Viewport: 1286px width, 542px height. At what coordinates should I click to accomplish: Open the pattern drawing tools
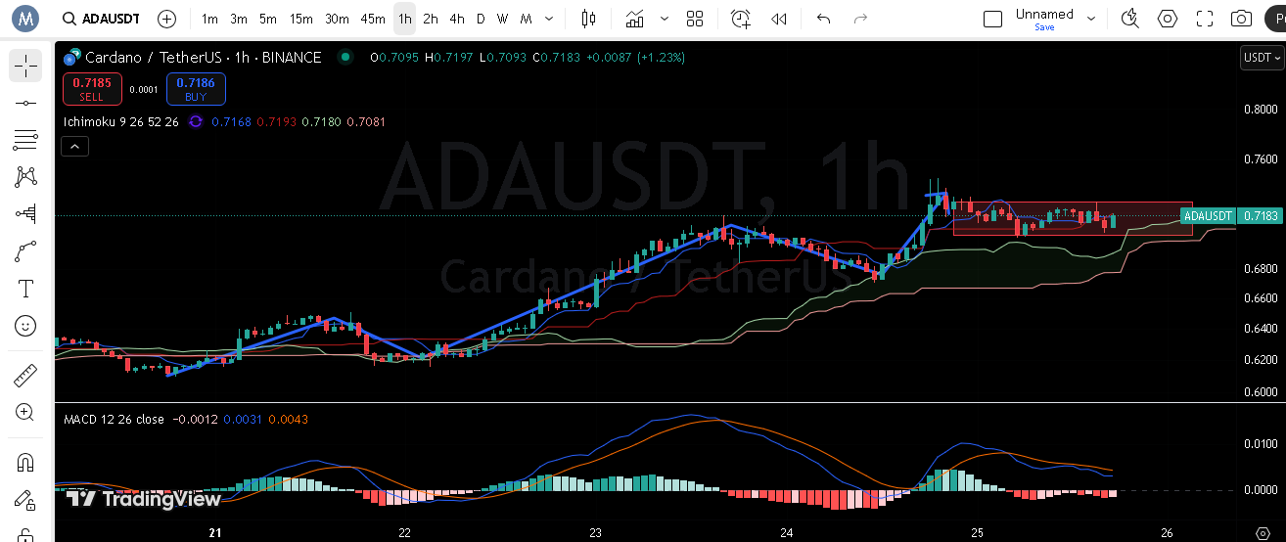click(25, 177)
